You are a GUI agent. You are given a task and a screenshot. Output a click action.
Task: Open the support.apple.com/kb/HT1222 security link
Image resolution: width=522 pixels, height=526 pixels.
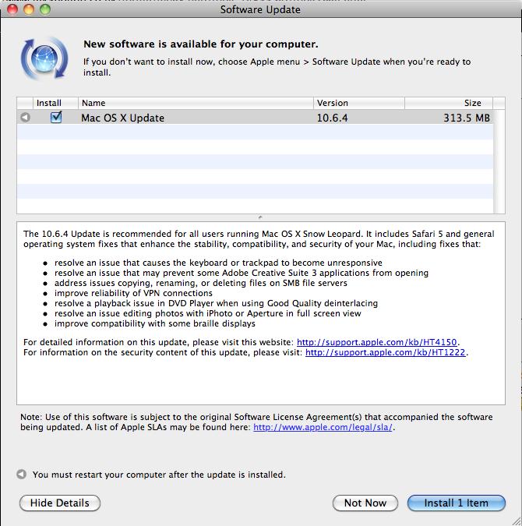pyautogui.click(x=386, y=352)
